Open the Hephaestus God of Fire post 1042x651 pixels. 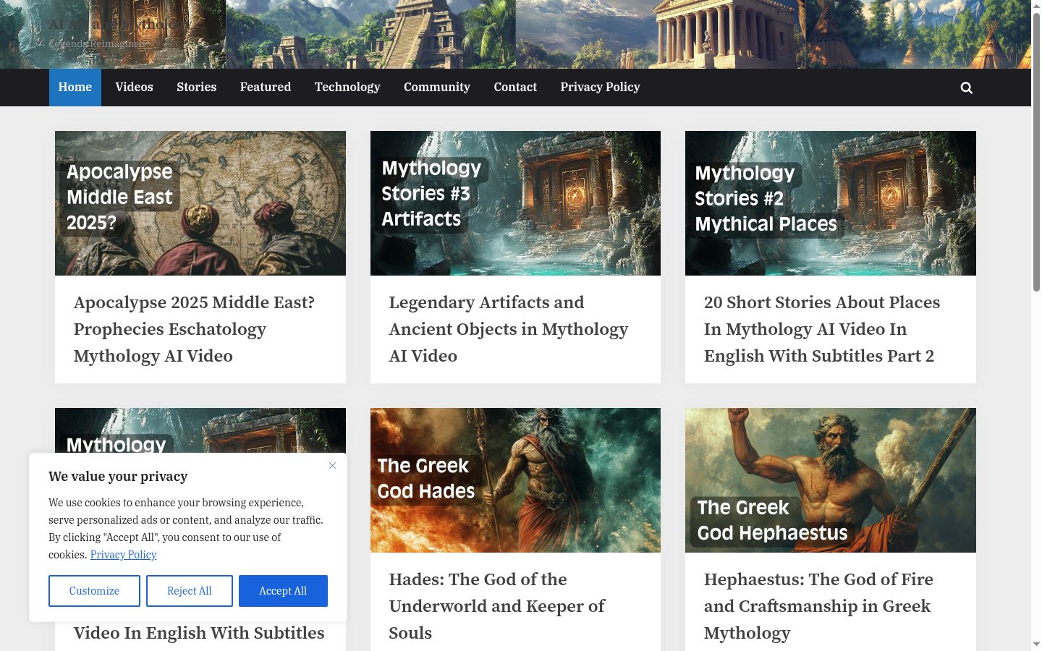tap(818, 606)
